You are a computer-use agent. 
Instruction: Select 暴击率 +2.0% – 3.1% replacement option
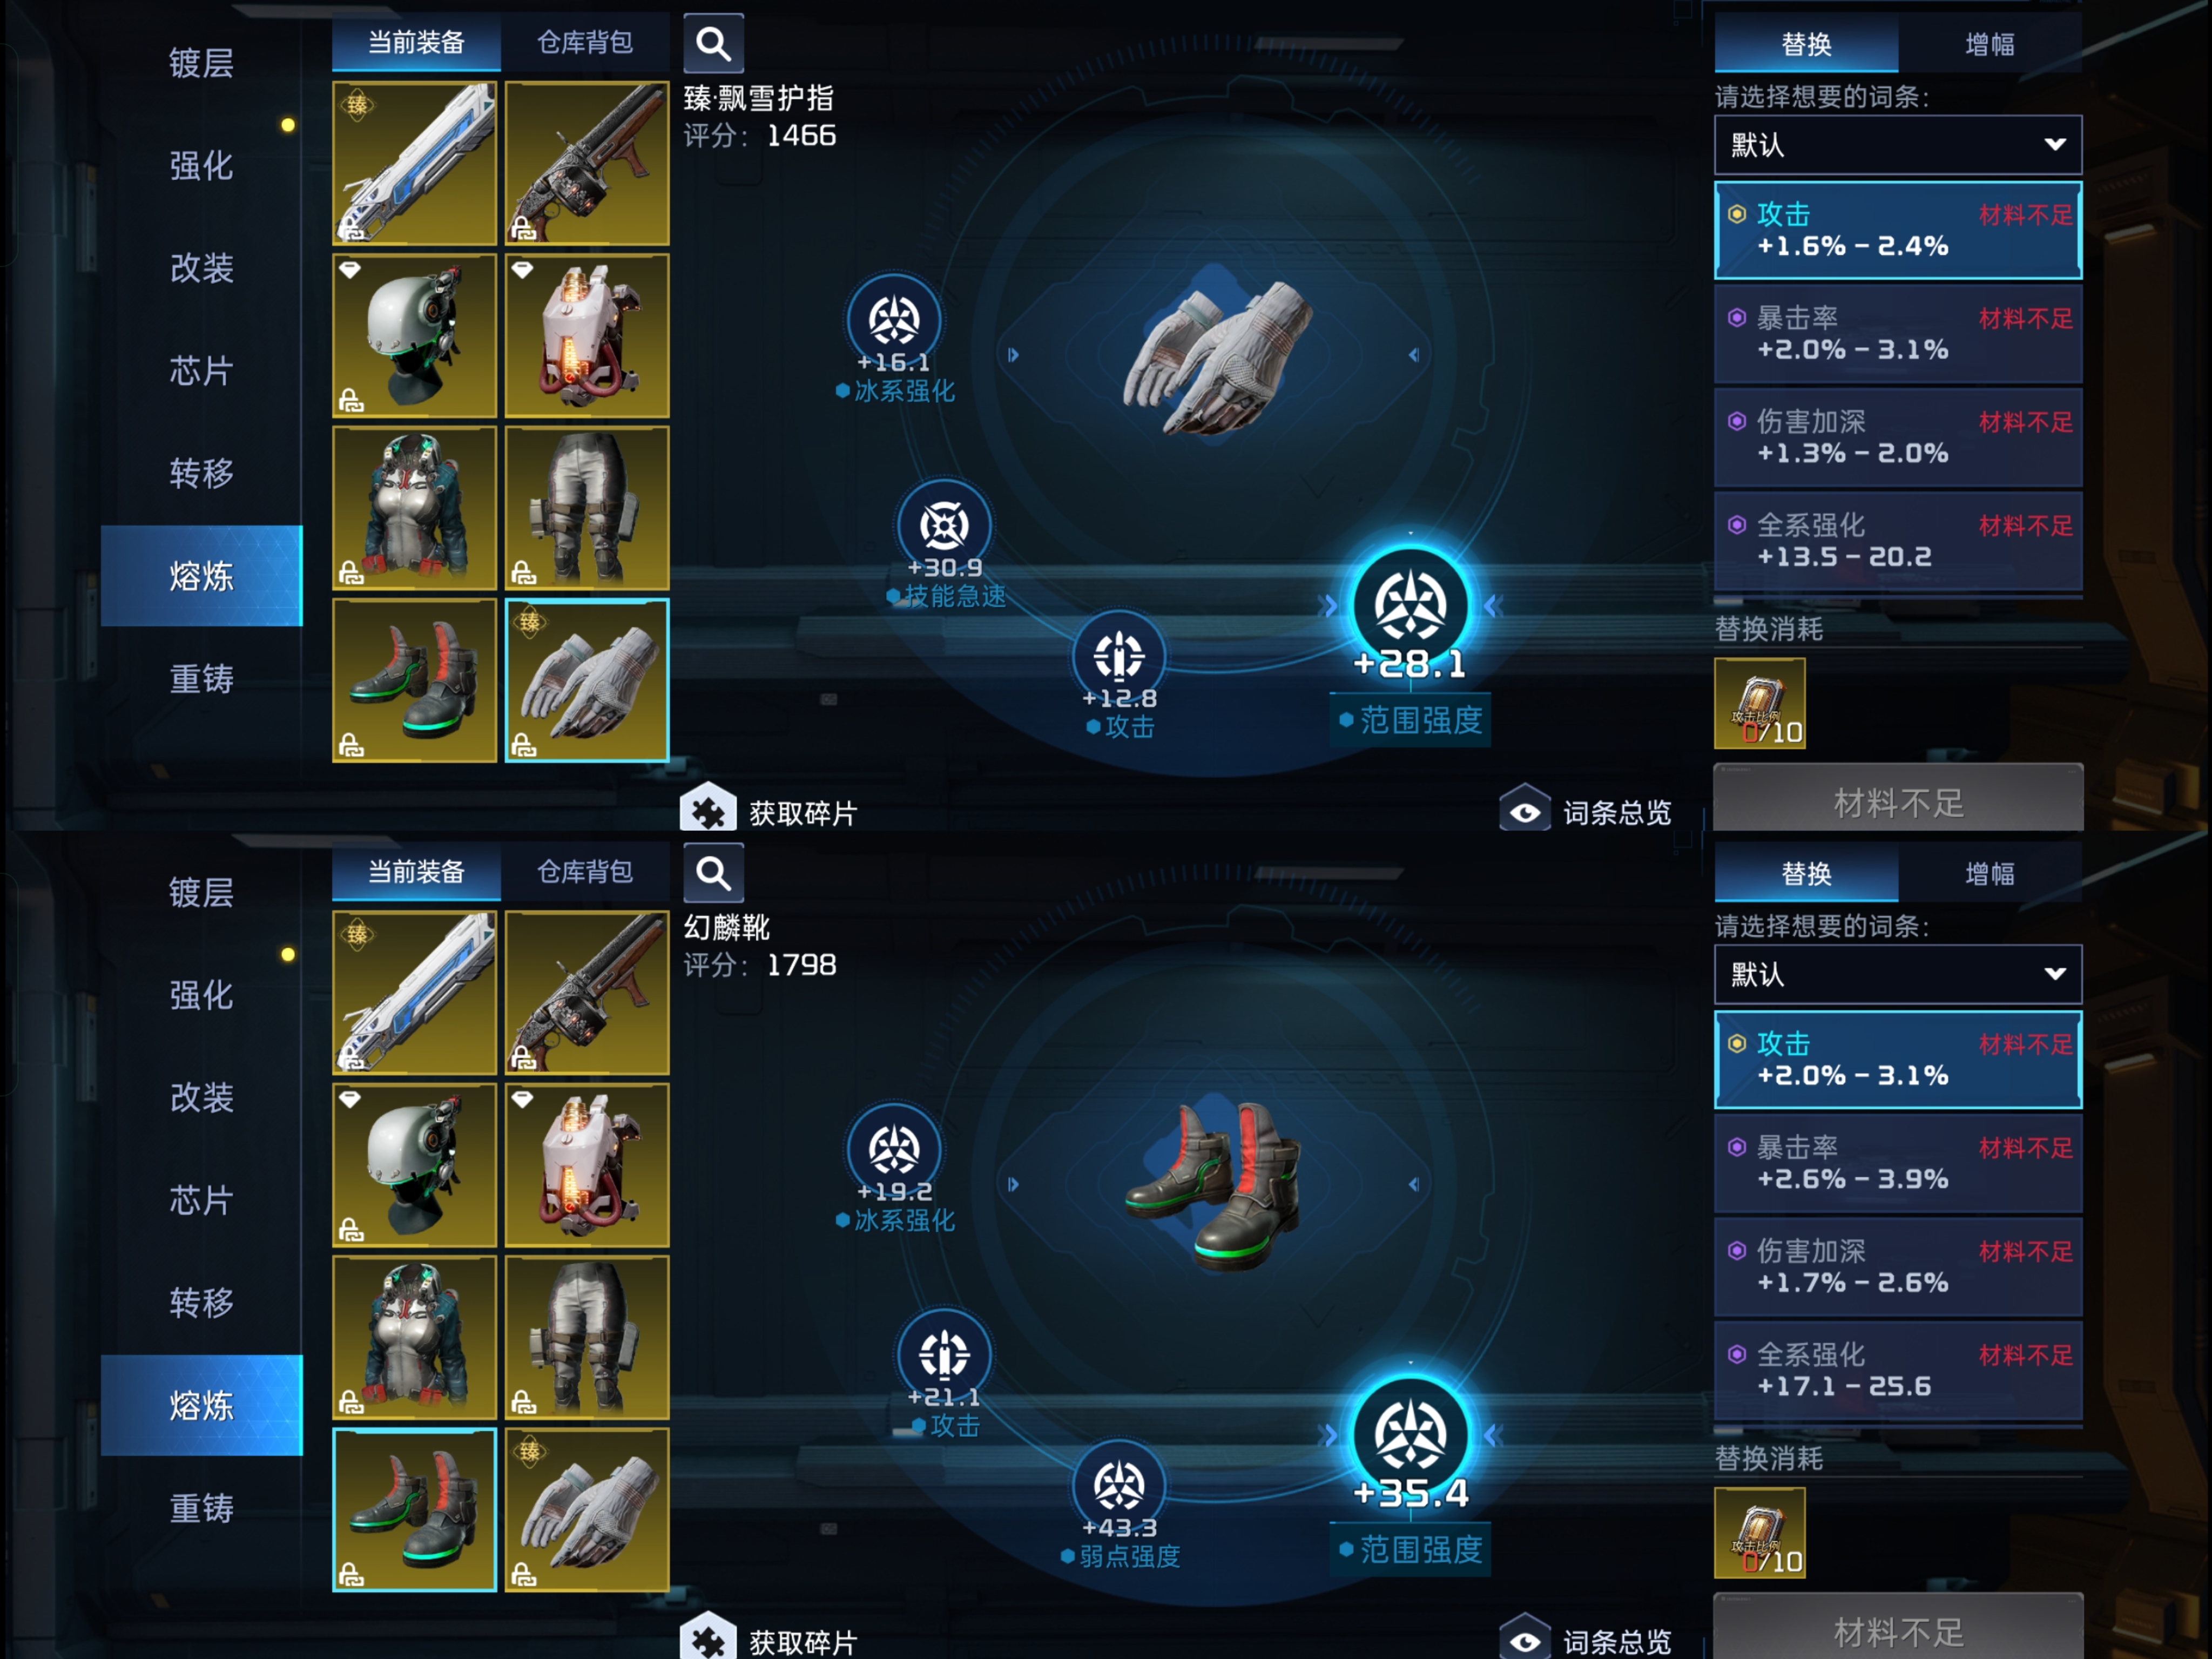(1898, 334)
